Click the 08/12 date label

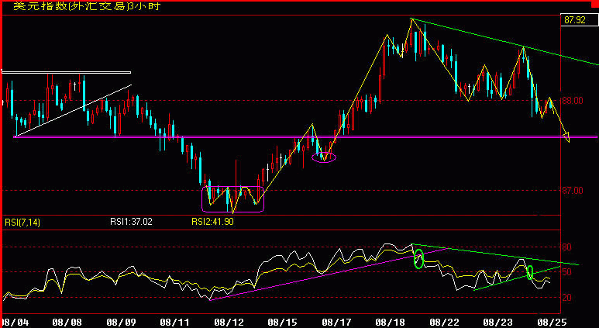(228, 323)
